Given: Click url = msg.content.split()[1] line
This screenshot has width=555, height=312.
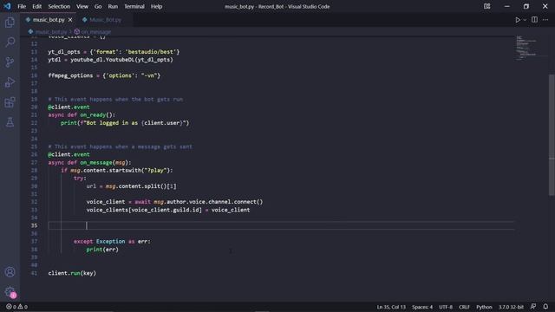Looking at the screenshot, I should point(131,186).
